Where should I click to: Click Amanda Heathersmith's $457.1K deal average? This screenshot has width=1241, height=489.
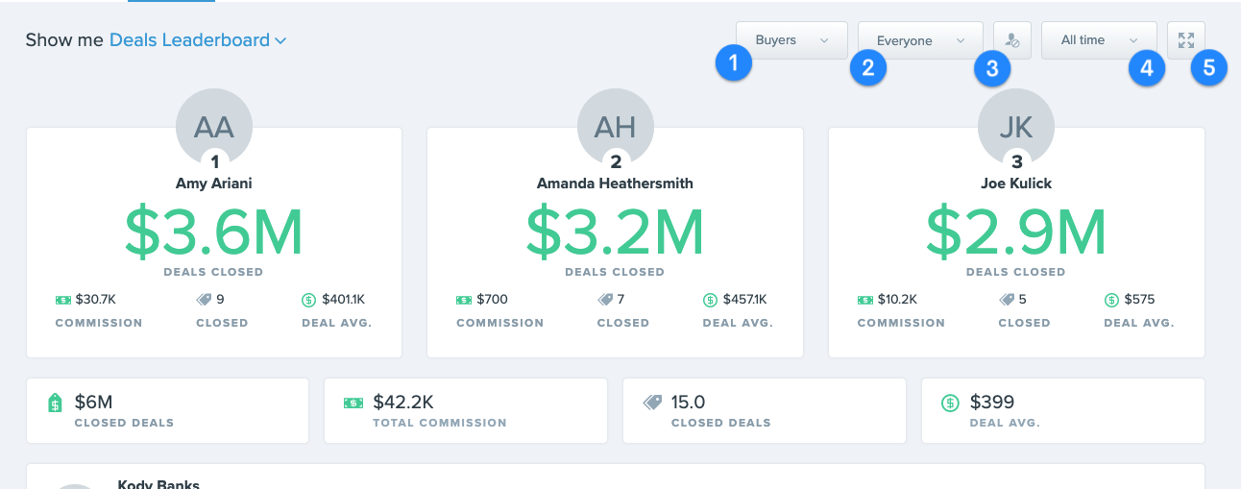coord(745,300)
